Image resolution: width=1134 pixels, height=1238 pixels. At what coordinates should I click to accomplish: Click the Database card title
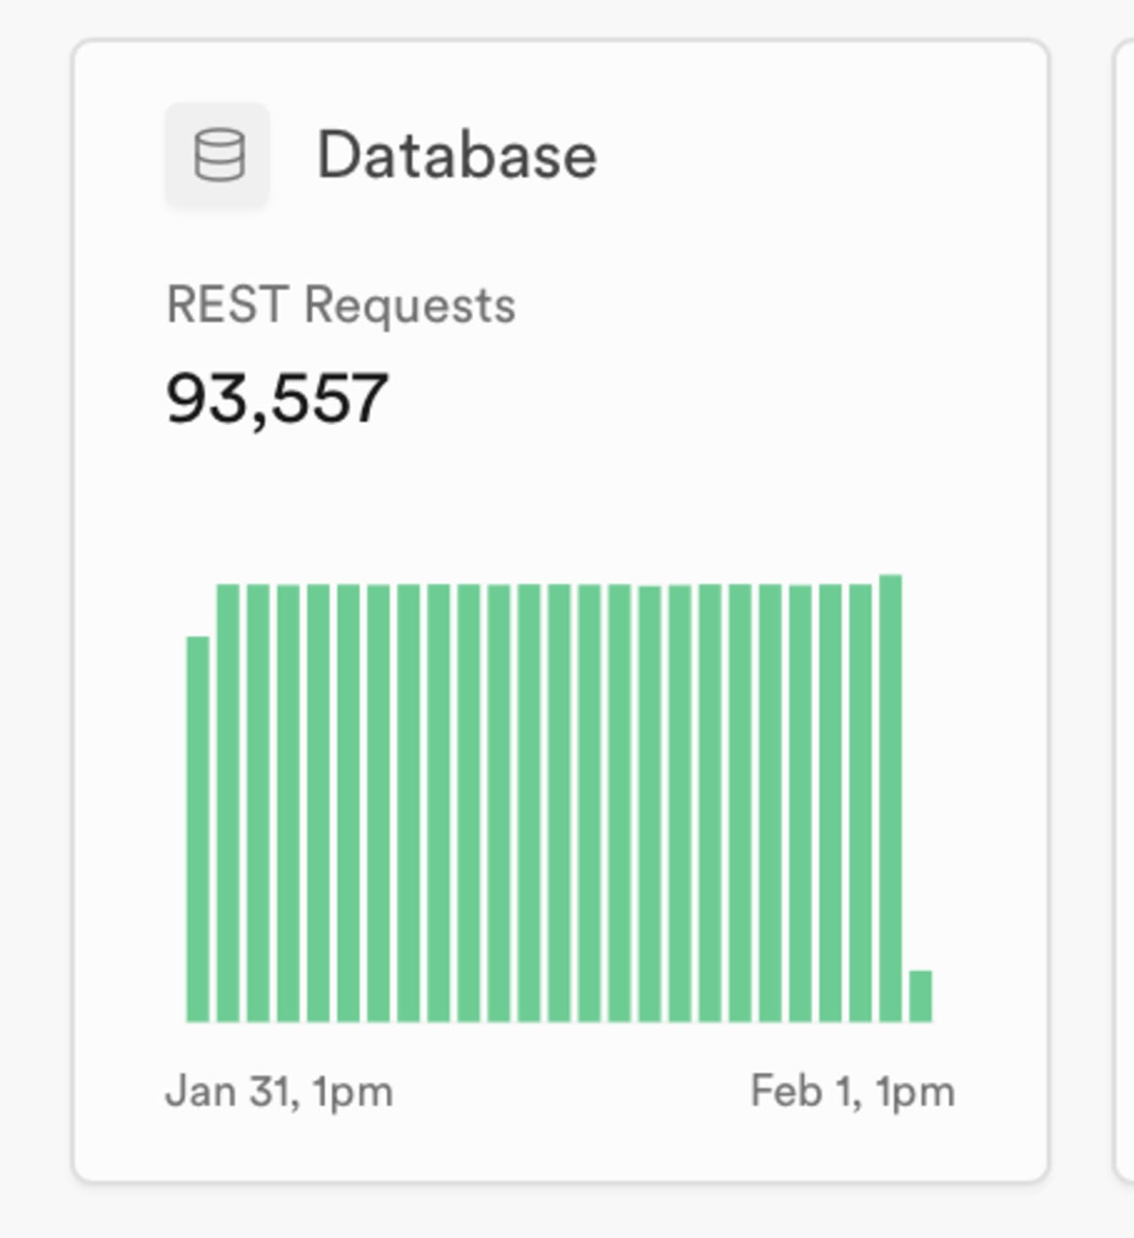point(457,155)
